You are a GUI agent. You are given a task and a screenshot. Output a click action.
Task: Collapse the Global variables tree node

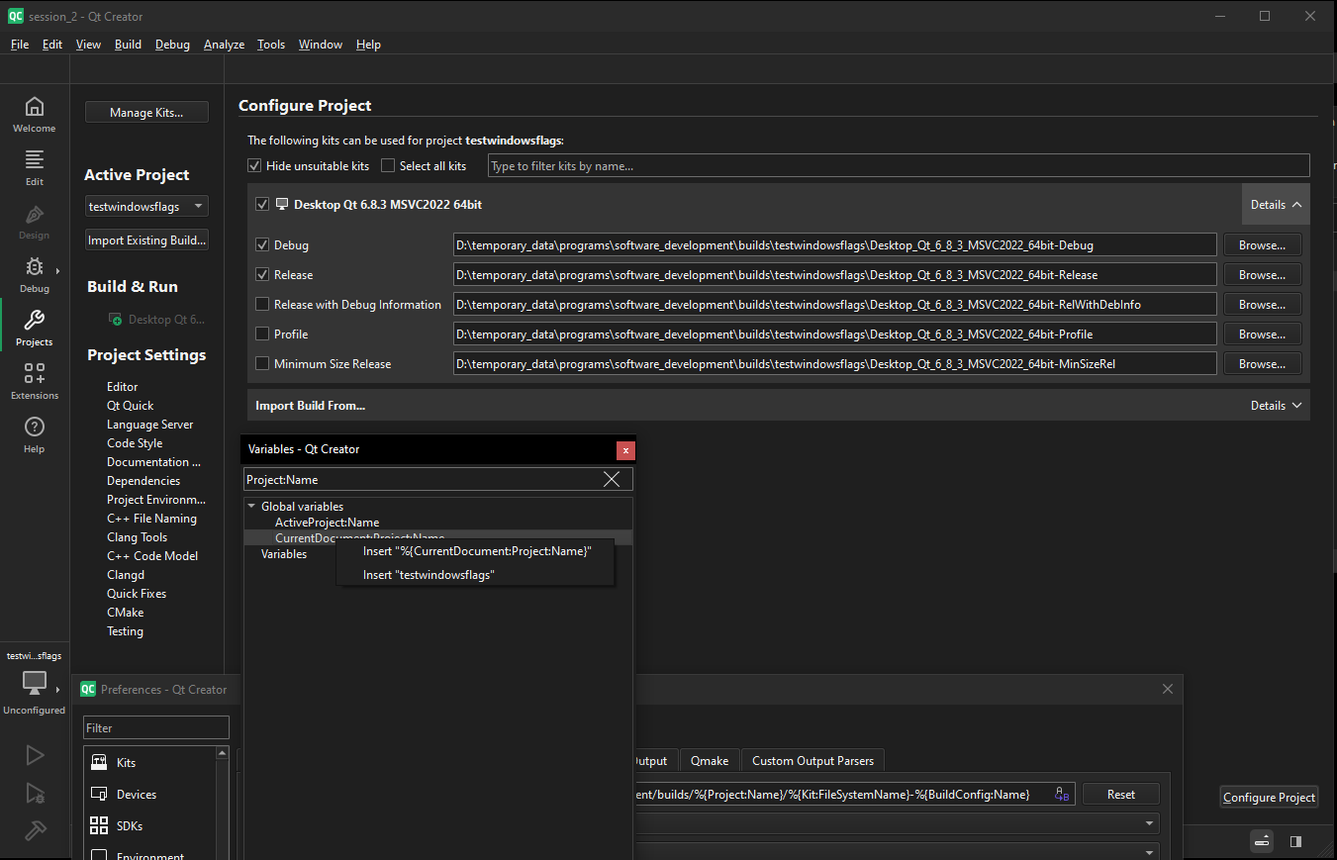(x=251, y=507)
